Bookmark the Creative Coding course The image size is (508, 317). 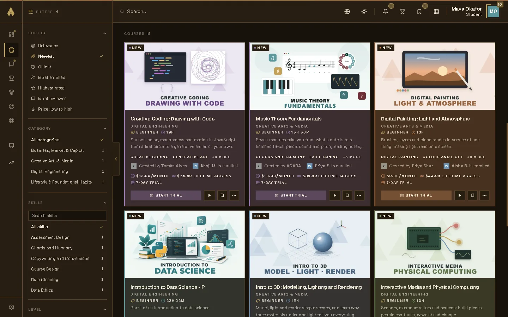[222, 195]
